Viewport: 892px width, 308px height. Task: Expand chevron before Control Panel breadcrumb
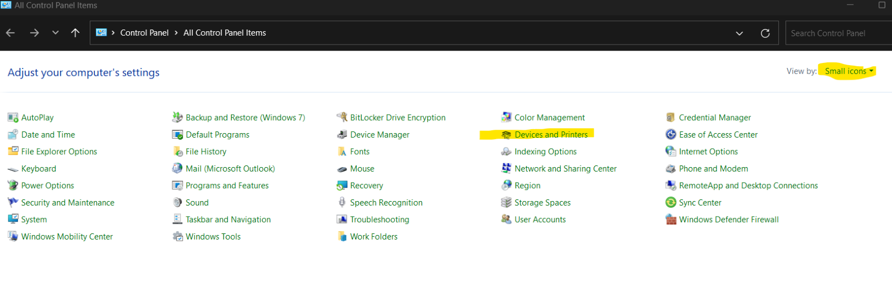tap(113, 33)
